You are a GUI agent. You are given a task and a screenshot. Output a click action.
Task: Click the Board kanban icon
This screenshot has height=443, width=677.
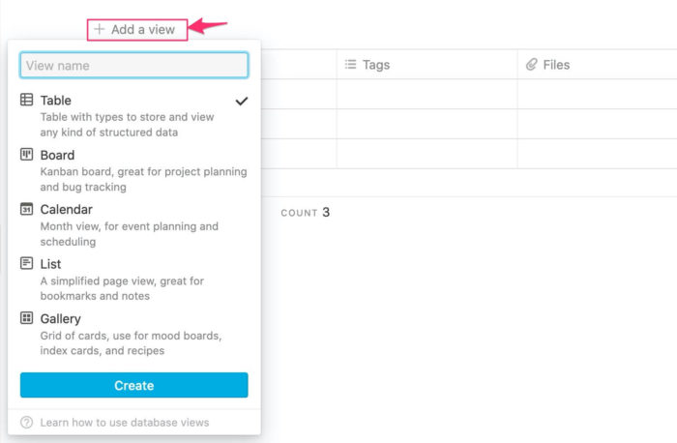(26, 154)
